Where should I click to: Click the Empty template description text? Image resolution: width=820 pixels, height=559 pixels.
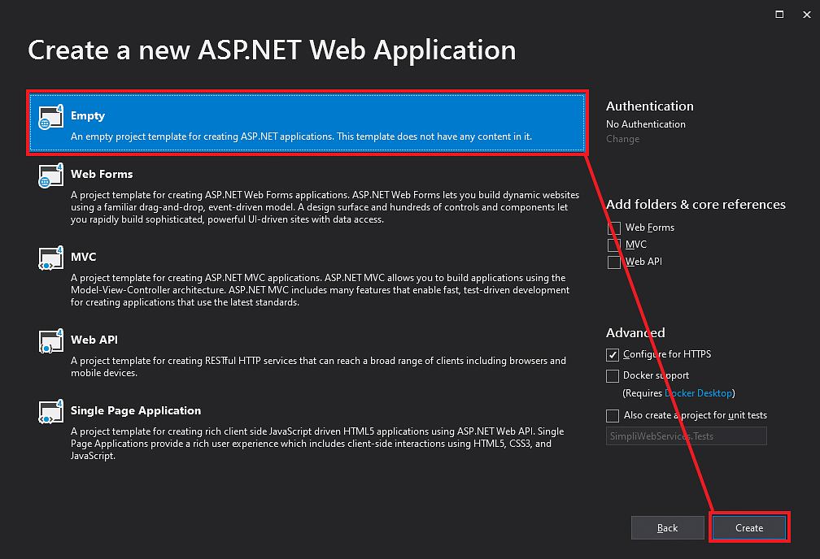pyautogui.click(x=301, y=136)
